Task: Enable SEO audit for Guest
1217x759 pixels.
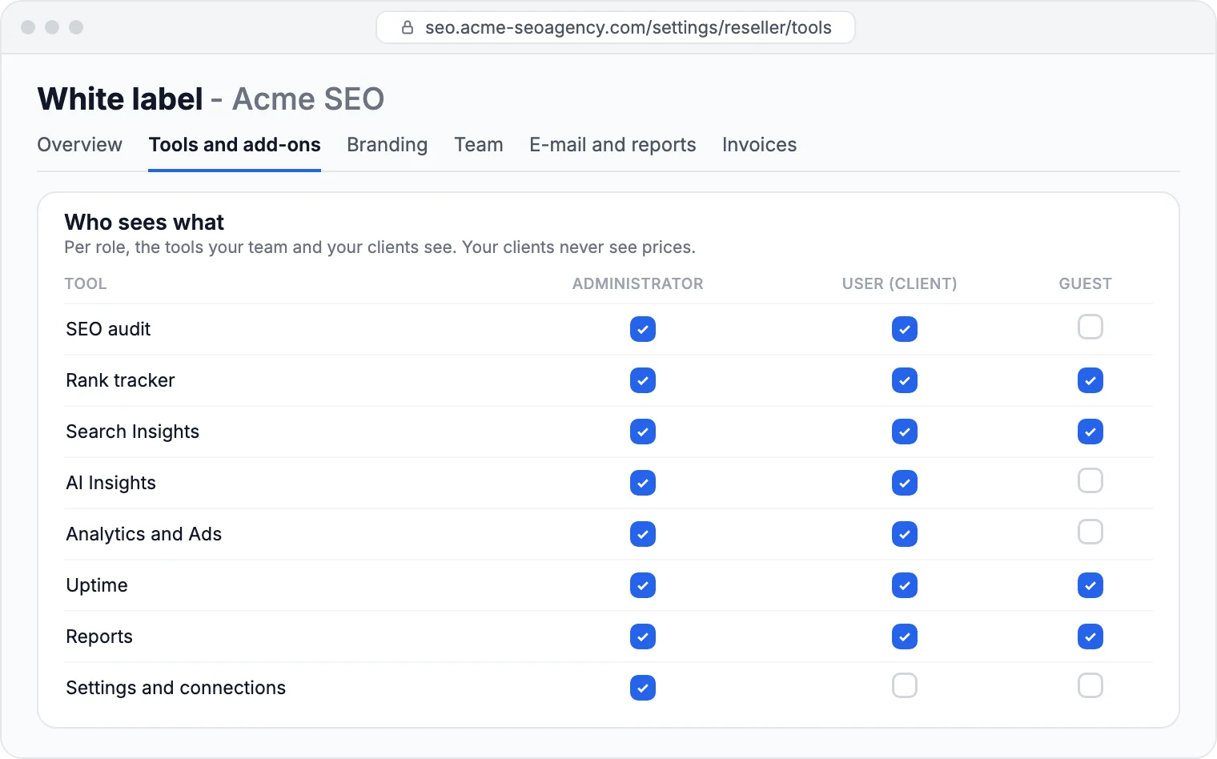Action: pyautogui.click(x=1090, y=327)
